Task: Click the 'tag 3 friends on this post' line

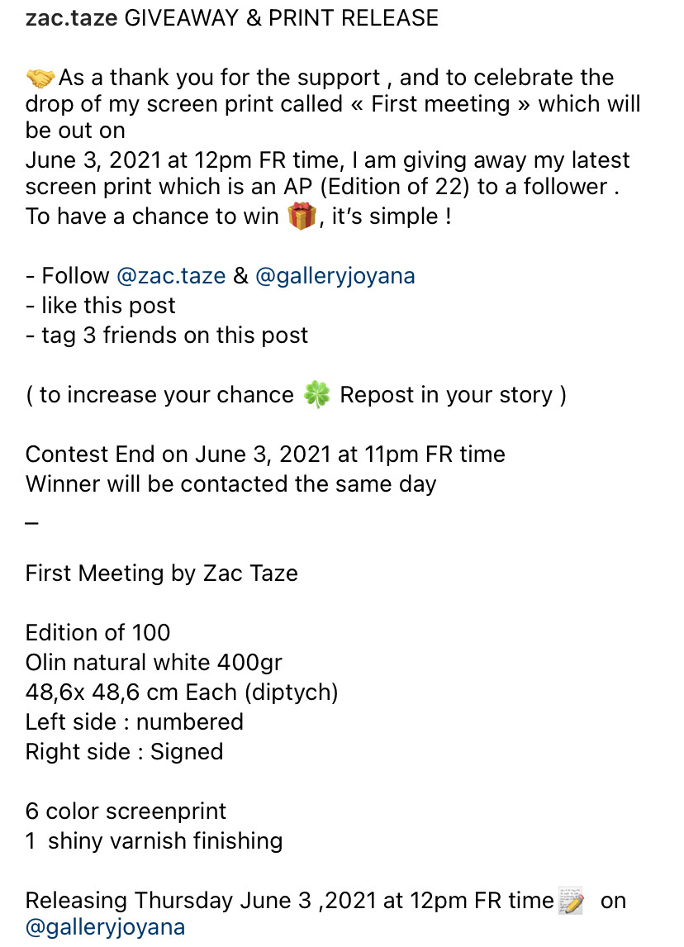Action: [x=167, y=335]
